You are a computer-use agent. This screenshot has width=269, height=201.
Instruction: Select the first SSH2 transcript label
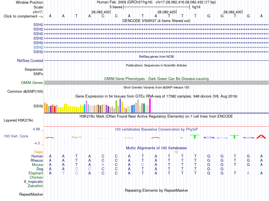pyautogui.click(x=38, y=25)
